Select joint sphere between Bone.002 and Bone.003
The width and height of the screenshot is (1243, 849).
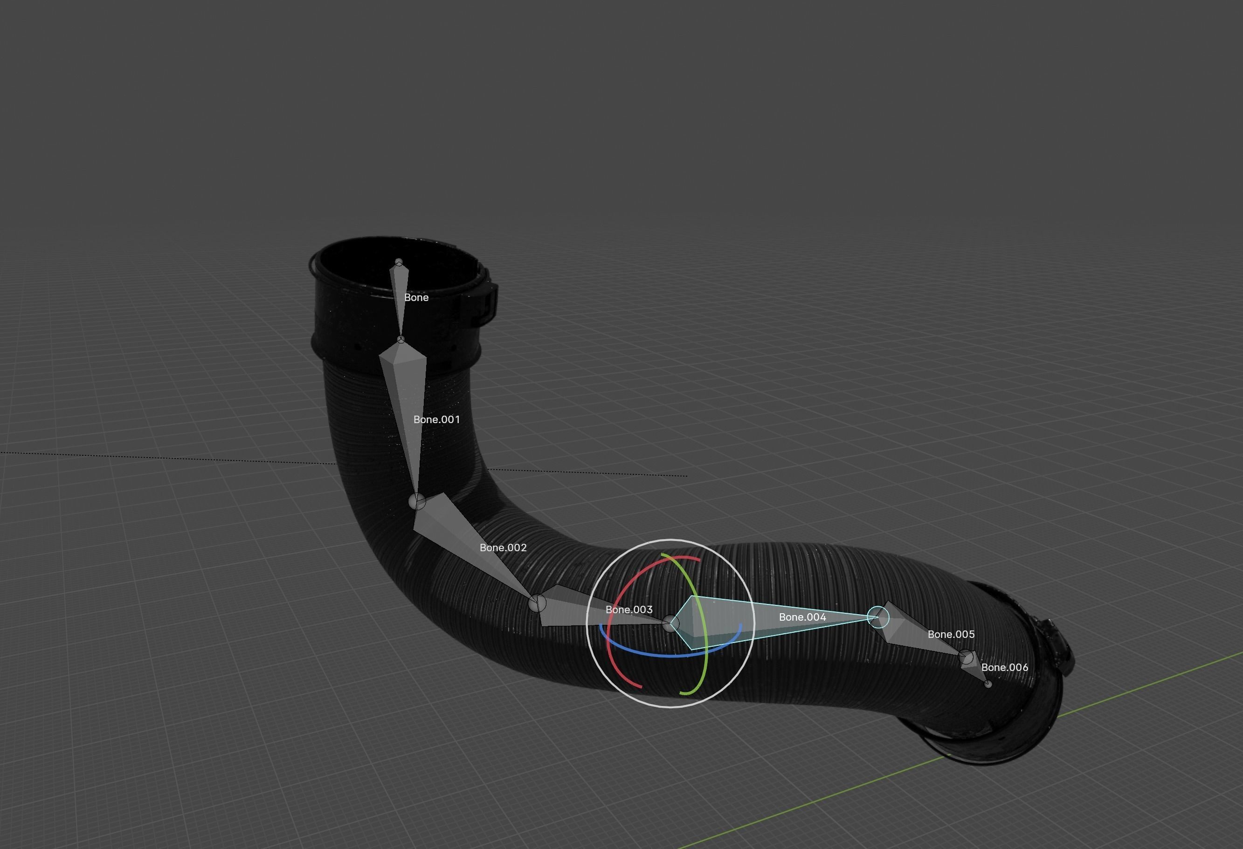(537, 603)
